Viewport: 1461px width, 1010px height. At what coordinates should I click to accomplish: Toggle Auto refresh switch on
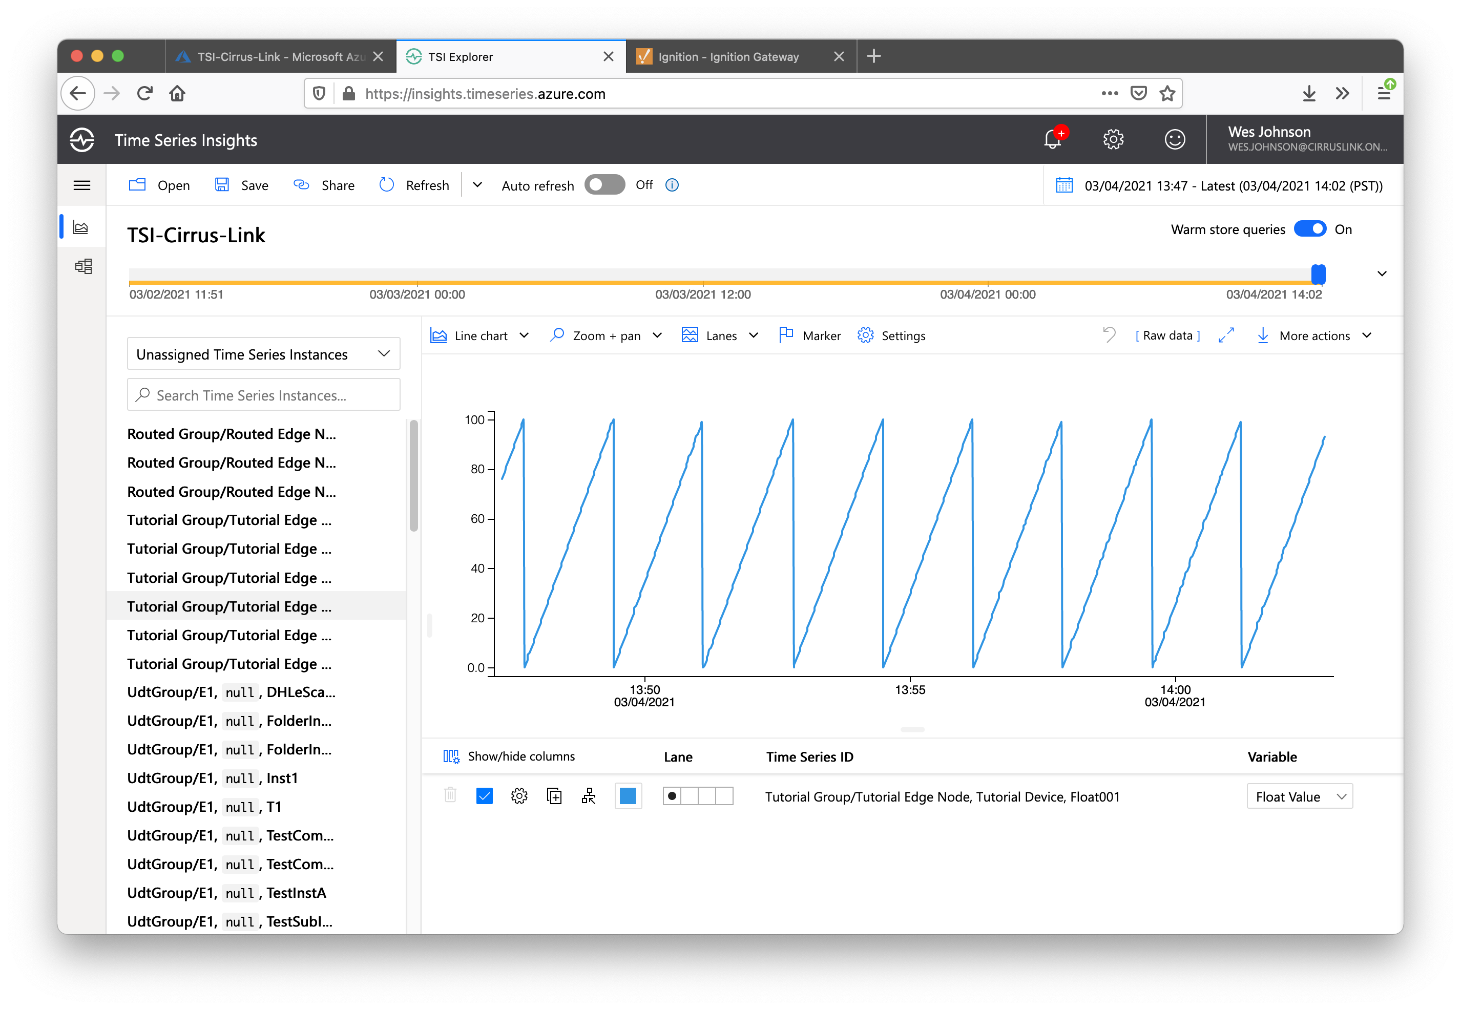click(604, 185)
